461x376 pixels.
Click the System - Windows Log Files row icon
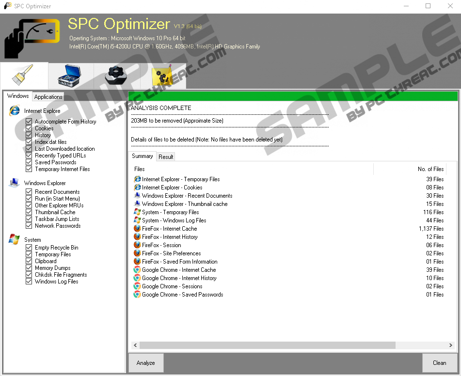pyautogui.click(x=137, y=220)
